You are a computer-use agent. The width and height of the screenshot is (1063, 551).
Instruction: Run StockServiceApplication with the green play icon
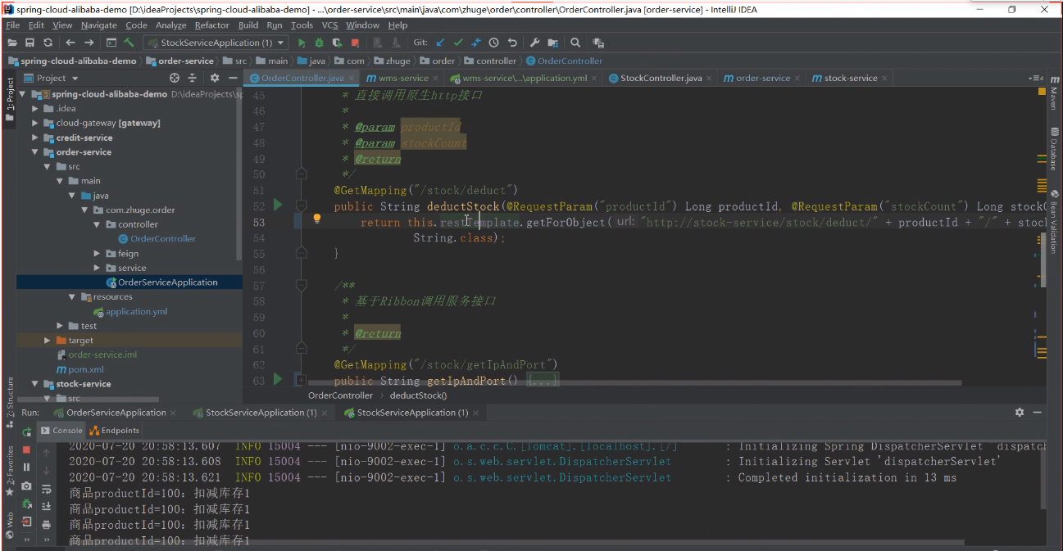point(302,43)
